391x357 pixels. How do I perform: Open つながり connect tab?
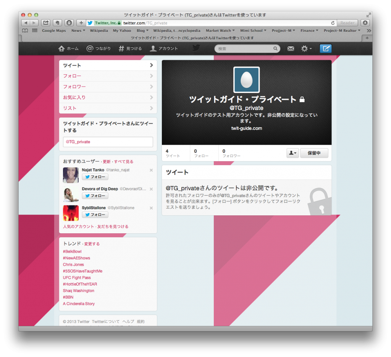(x=99, y=48)
